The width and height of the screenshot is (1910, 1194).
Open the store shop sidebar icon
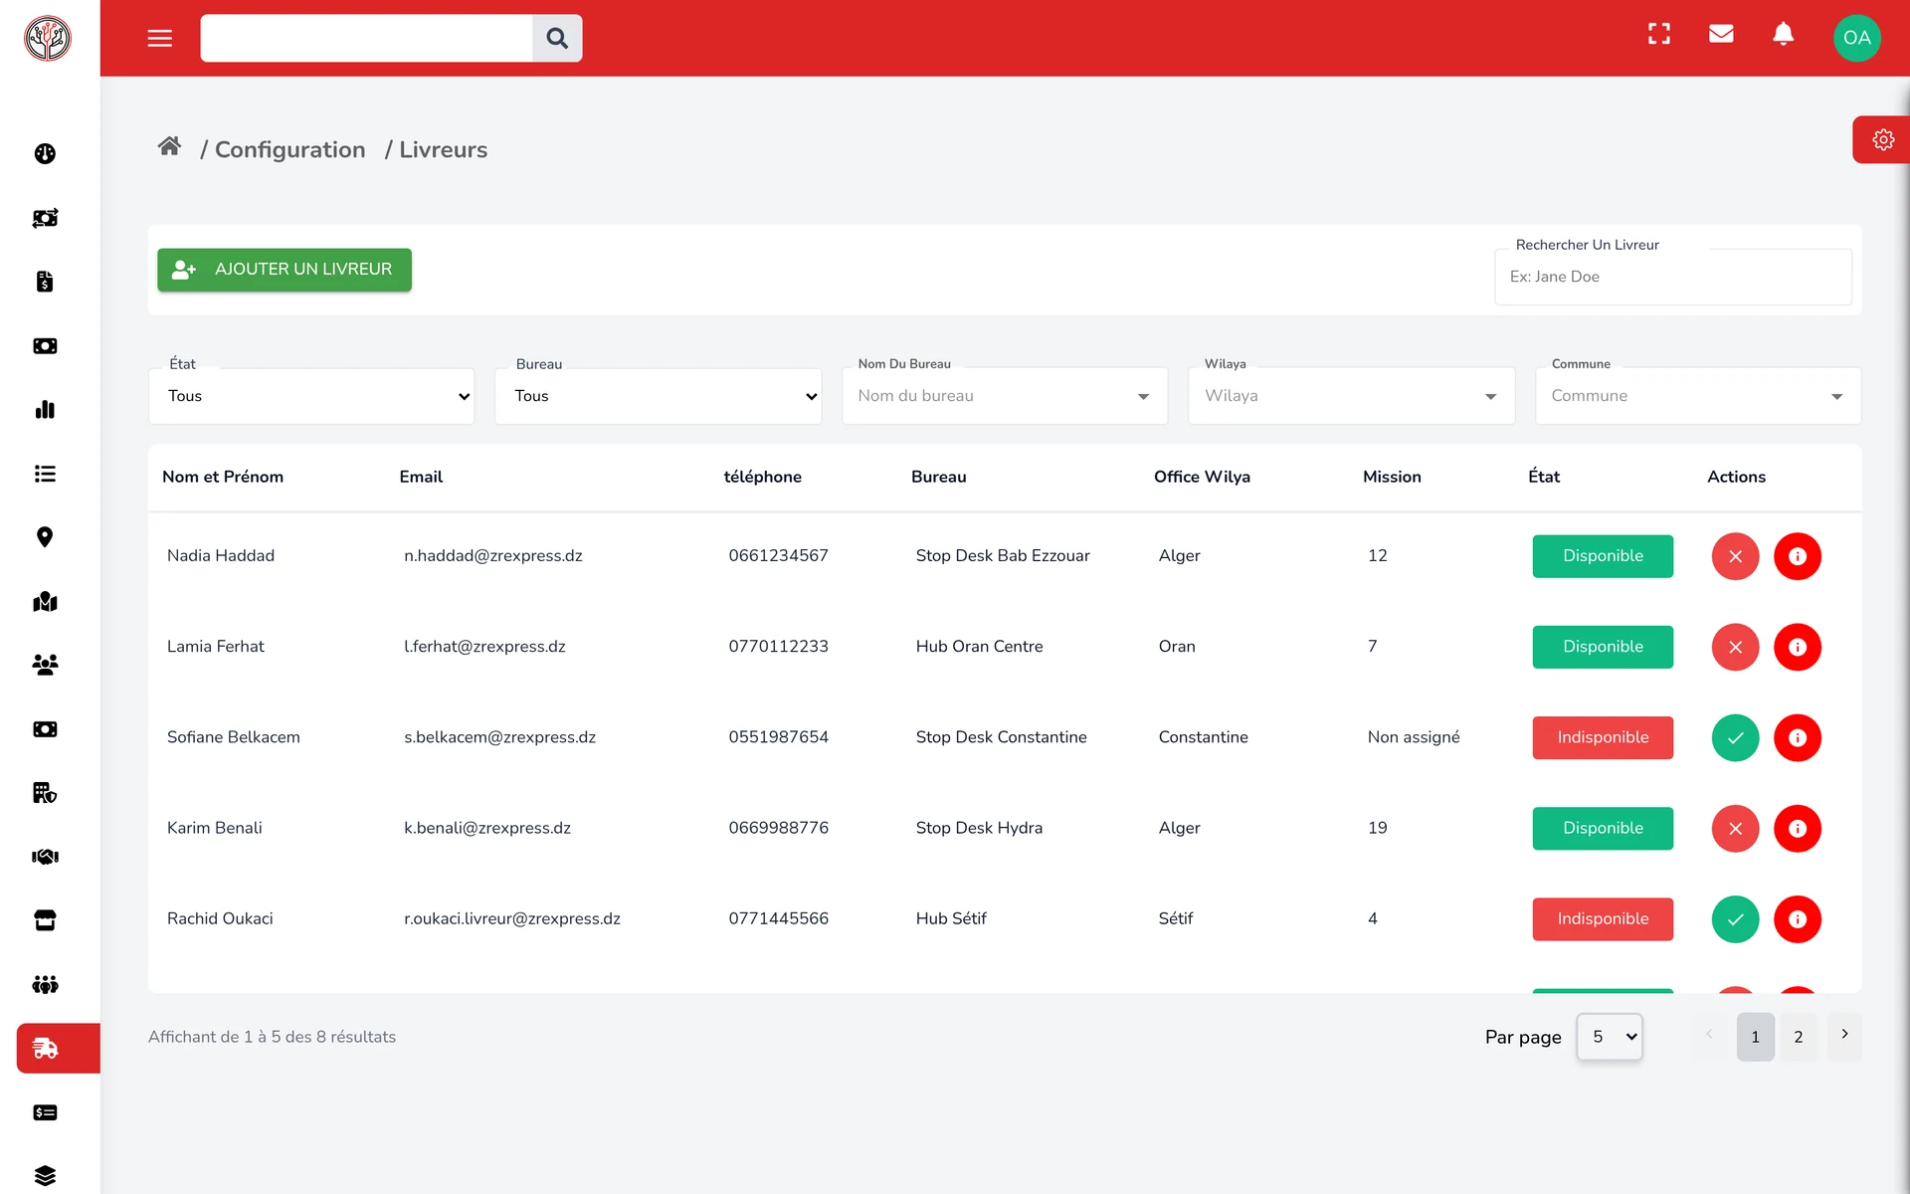click(x=45, y=920)
